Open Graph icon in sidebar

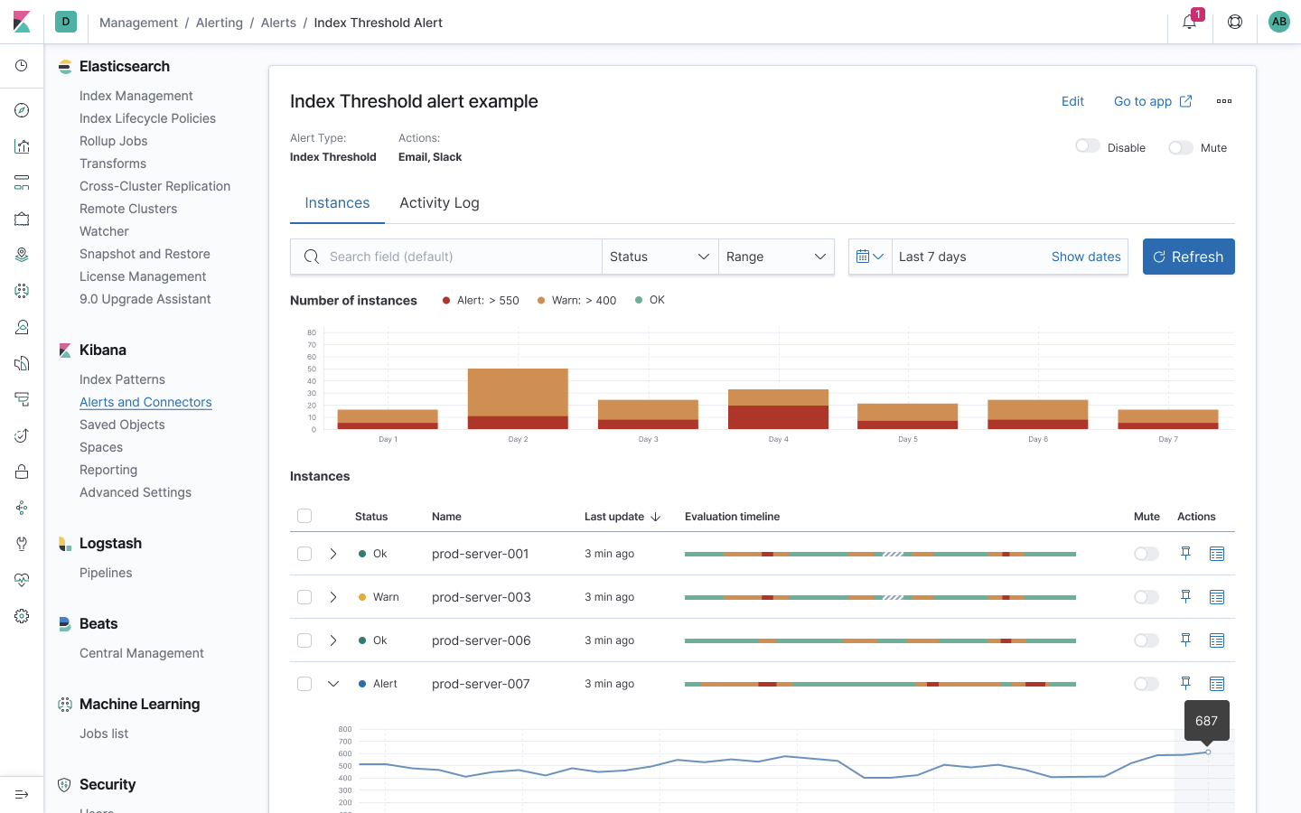pos(22,508)
